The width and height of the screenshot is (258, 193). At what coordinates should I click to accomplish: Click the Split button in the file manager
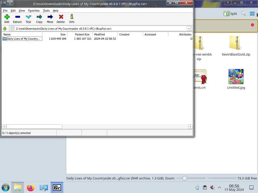230,14
